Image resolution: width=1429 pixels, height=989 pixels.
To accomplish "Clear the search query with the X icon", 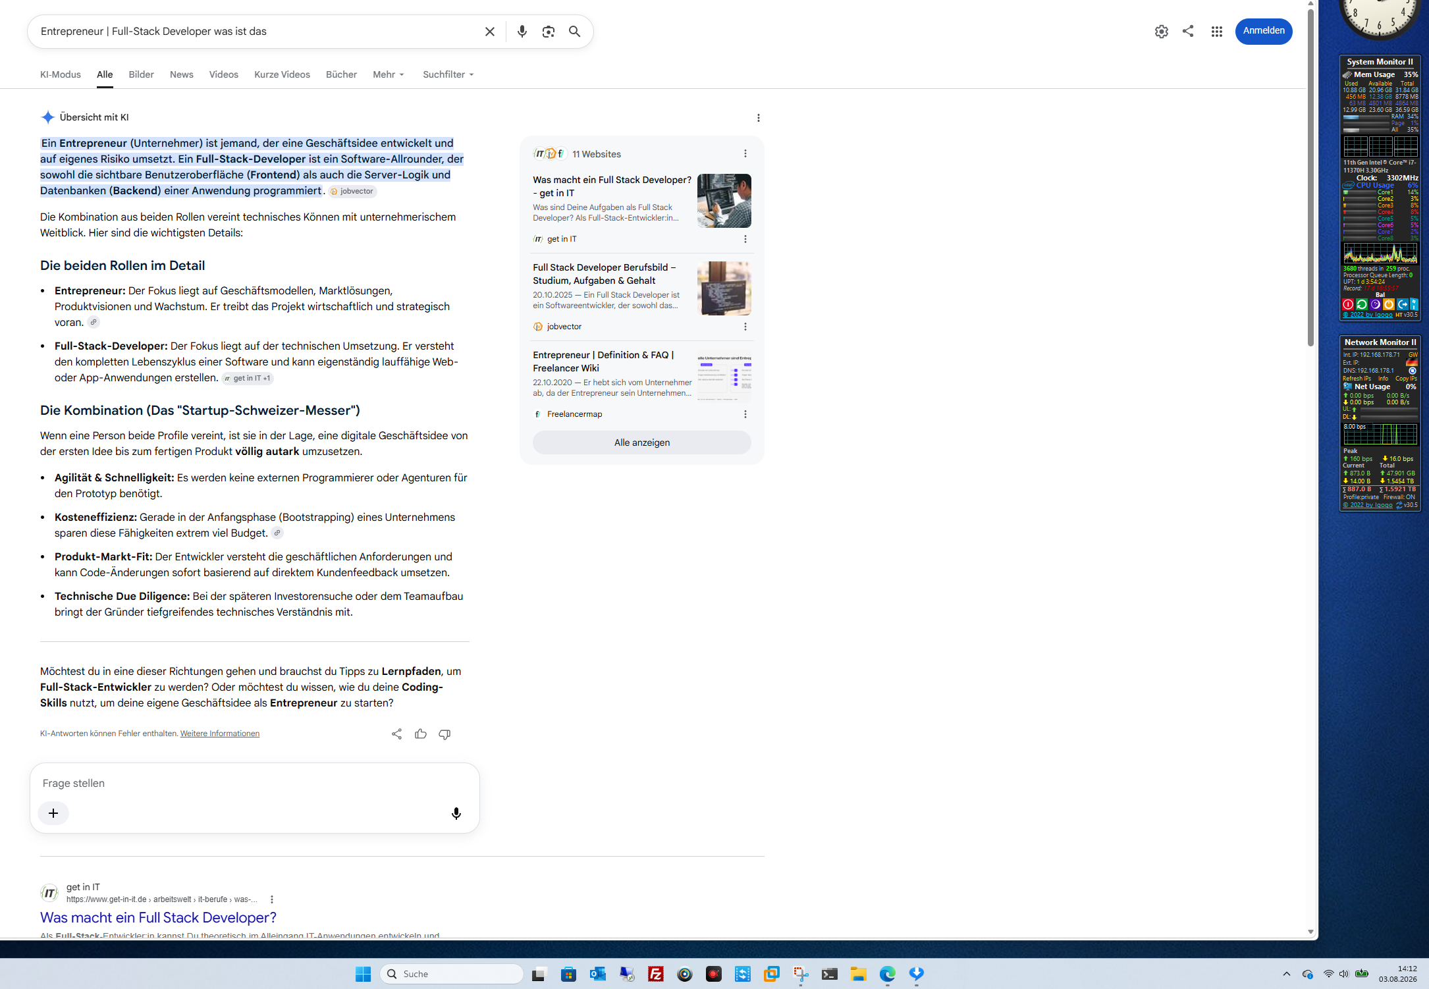I will (x=489, y=32).
